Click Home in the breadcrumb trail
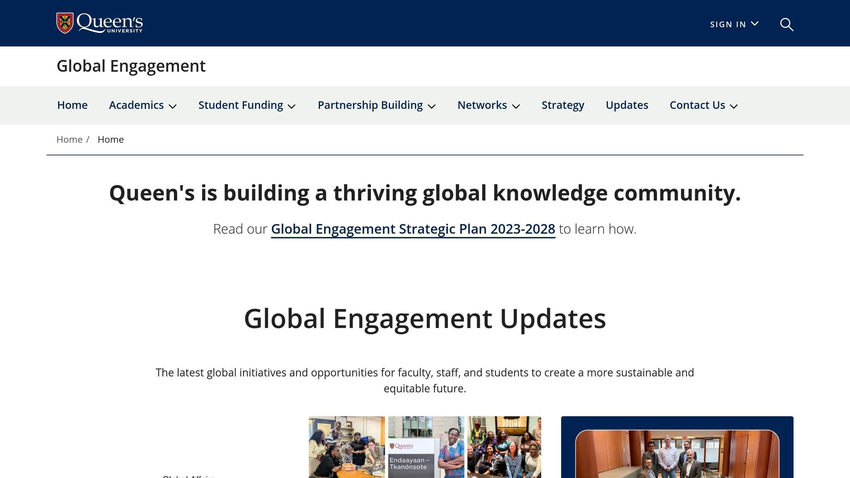850x478 pixels. pyautogui.click(x=69, y=139)
